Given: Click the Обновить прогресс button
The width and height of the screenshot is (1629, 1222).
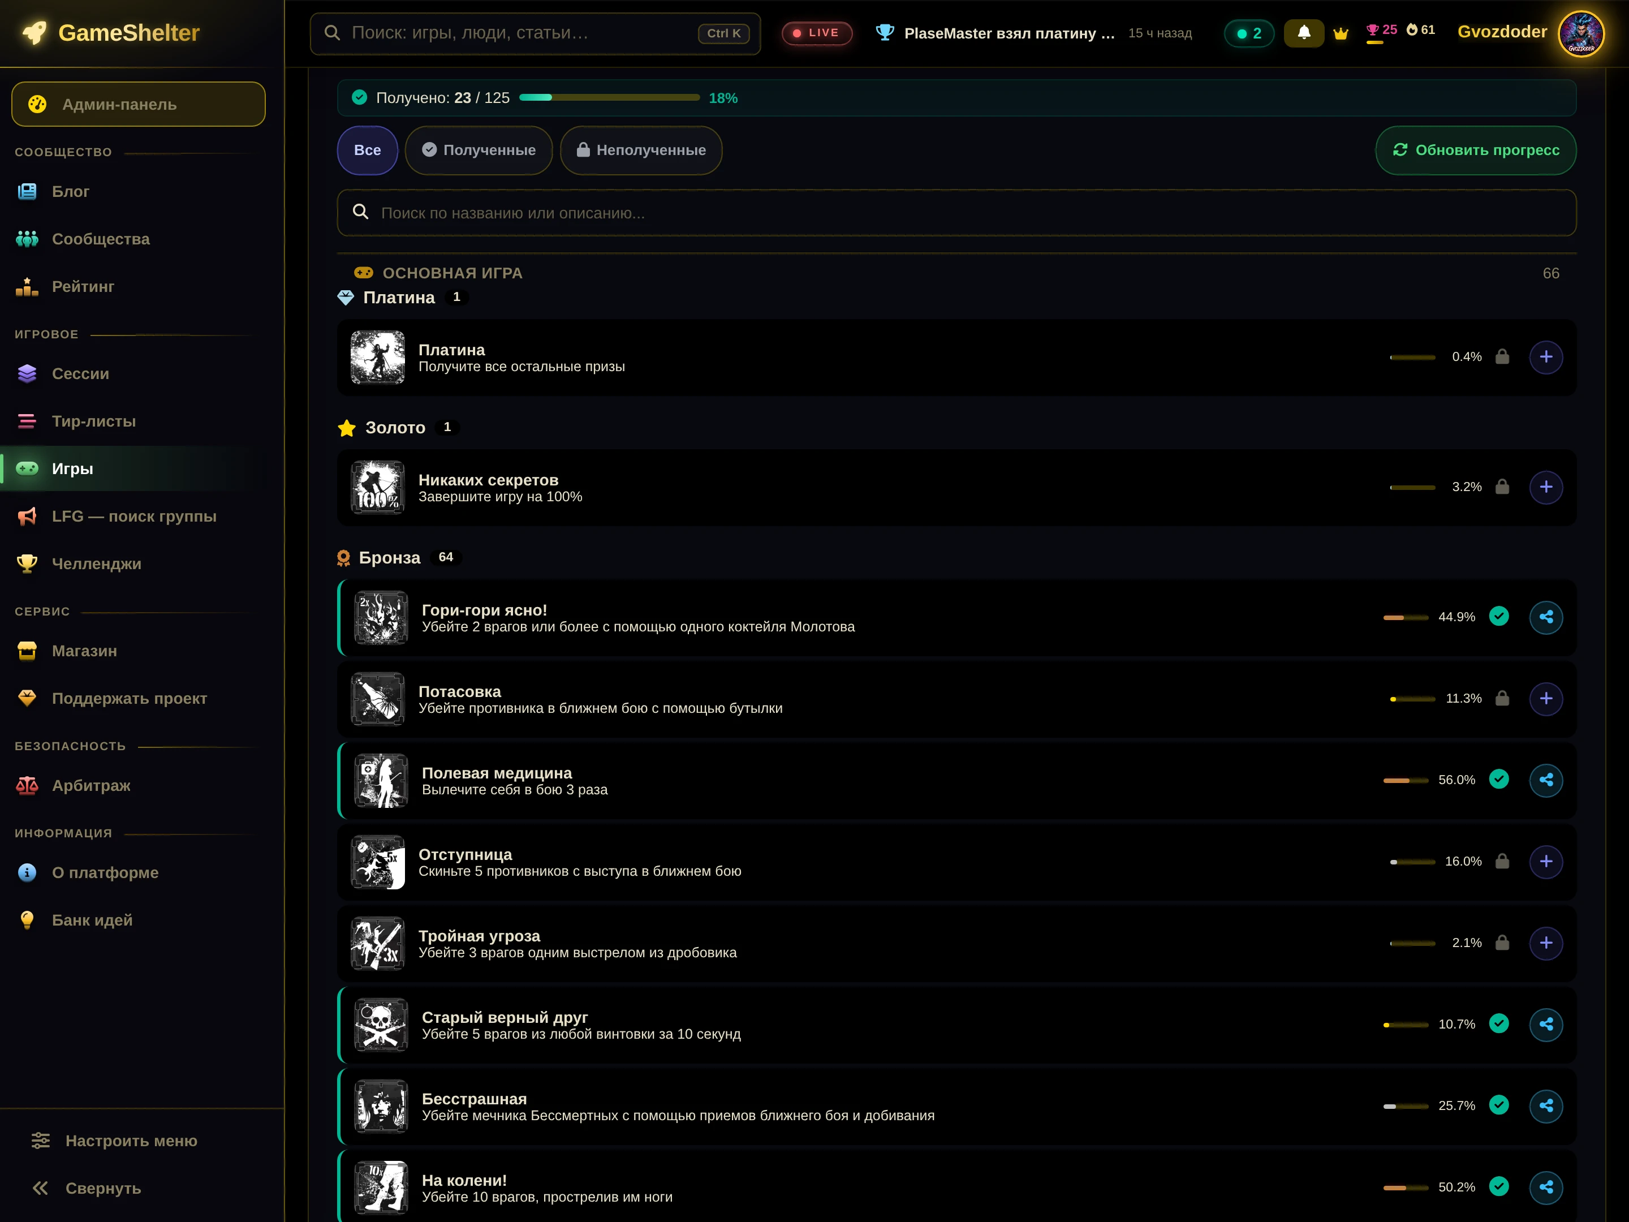Looking at the screenshot, I should click(1476, 150).
